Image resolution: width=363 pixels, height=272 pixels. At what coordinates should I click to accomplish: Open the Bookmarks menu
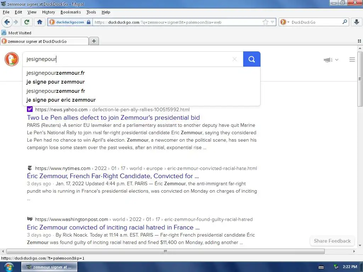[x=71, y=12]
